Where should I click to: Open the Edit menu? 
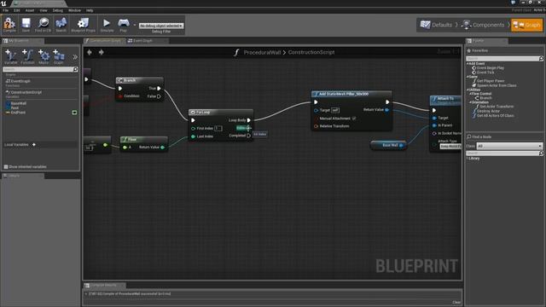click(x=17, y=10)
